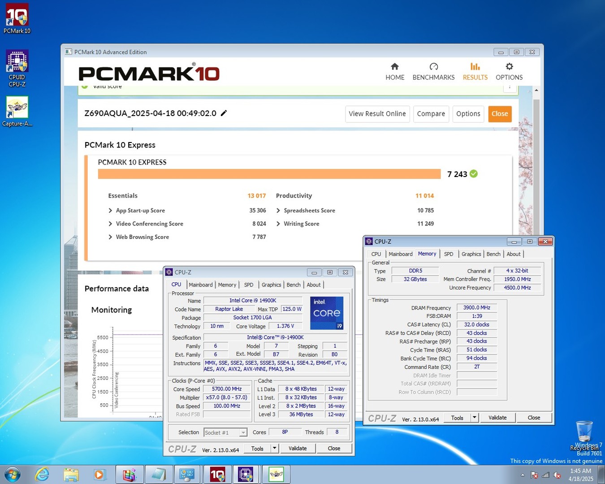Open the PCMark 10 desktop shortcut
Image resolution: width=605 pixels, height=484 pixels.
[17, 19]
